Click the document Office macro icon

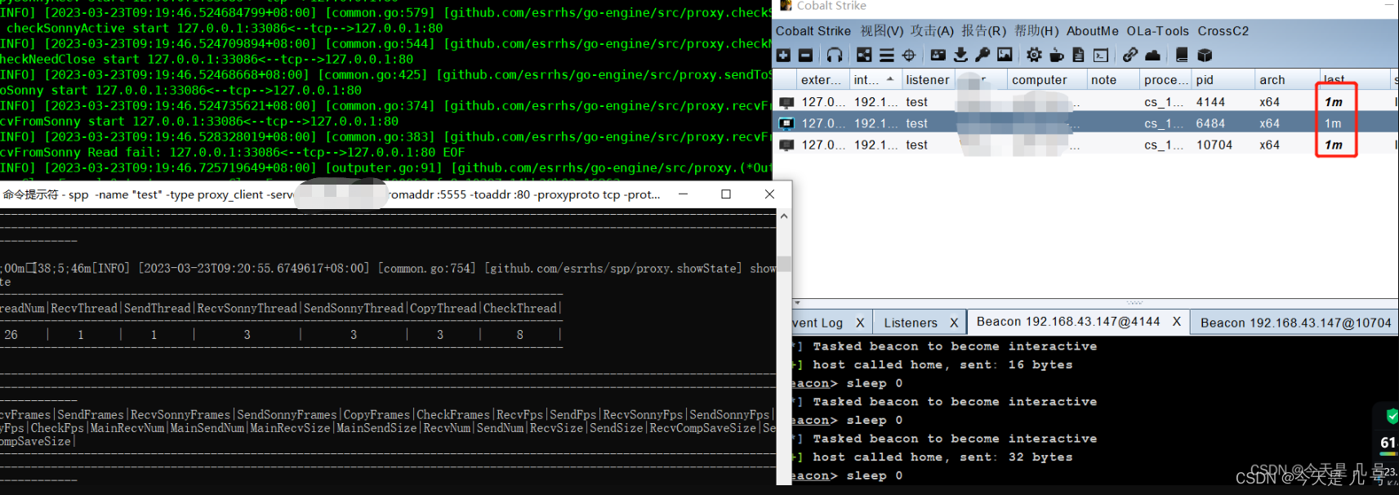(1078, 55)
